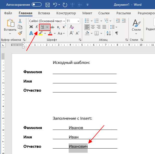Toggle subscript x₂ formatting
The width and height of the screenshot is (155, 154).
[59, 27]
